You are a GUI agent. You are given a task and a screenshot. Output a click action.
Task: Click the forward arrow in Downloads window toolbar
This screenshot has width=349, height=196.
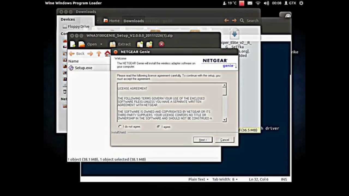tap(234, 20)
